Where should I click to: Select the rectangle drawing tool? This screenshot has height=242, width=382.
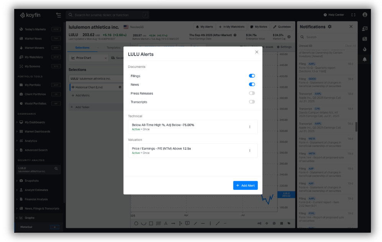151,224
